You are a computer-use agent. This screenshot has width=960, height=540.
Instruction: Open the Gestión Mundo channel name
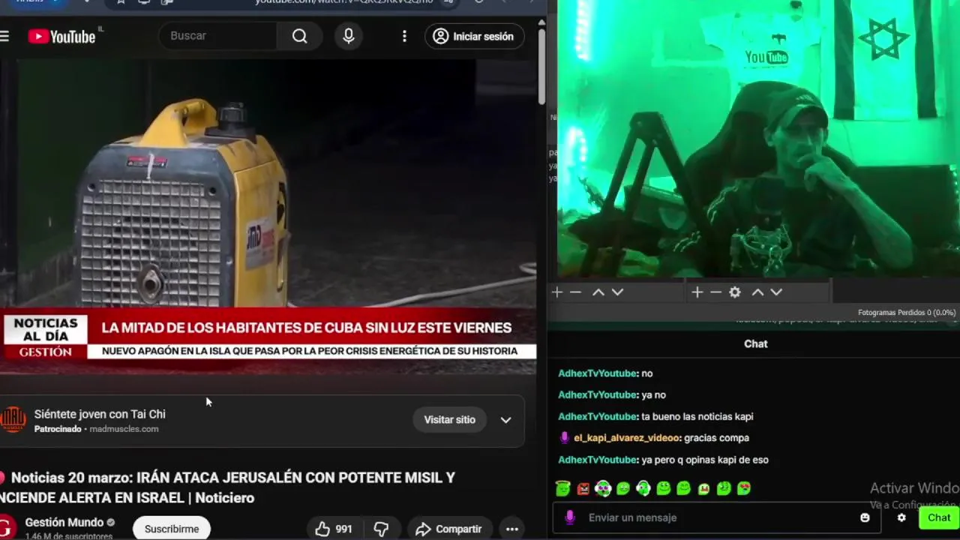click(x=64, y=522)
